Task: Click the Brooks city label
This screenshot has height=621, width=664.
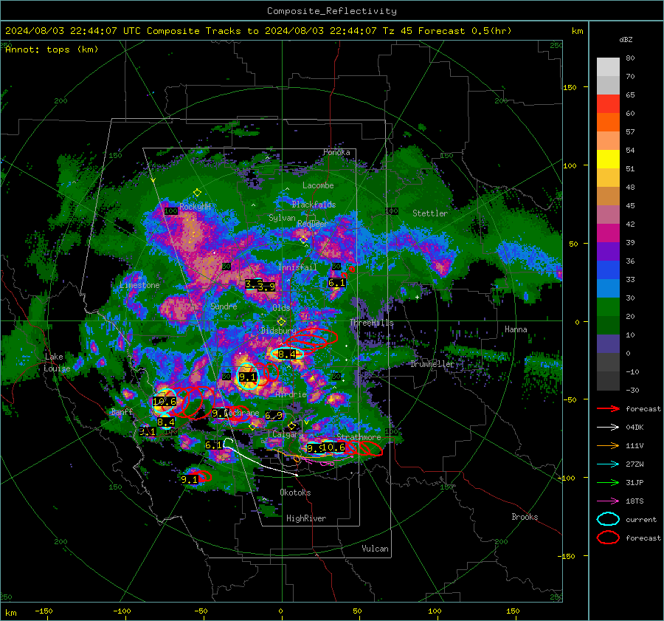Action: (x=525, y=517)
